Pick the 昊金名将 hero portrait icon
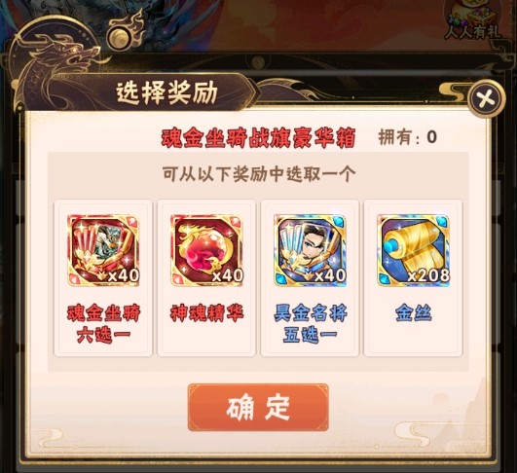 point(310,250)
